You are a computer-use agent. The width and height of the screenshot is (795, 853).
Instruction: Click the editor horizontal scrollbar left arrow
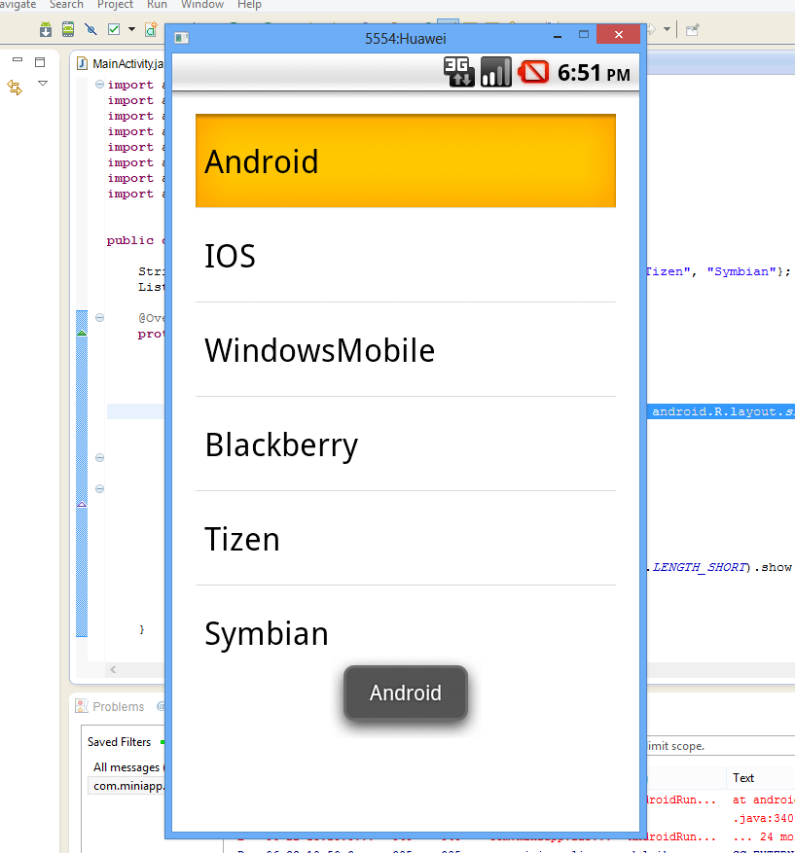pos(113,669)
